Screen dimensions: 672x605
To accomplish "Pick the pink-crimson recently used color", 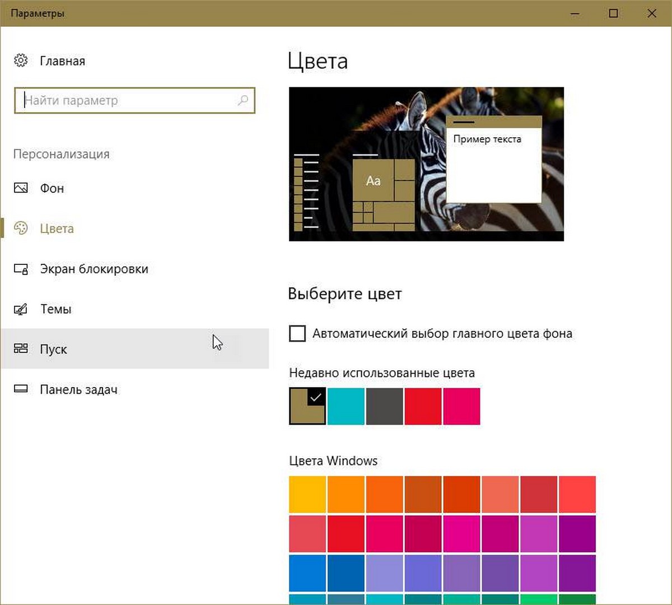I will (x=461, y=406).
